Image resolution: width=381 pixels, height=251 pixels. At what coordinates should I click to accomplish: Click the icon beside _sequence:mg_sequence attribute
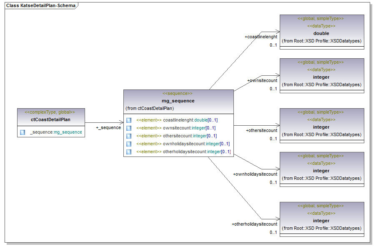[23, 132]
